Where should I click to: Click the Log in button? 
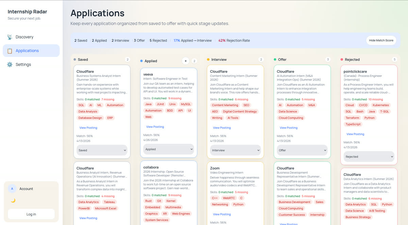point(31,214)
